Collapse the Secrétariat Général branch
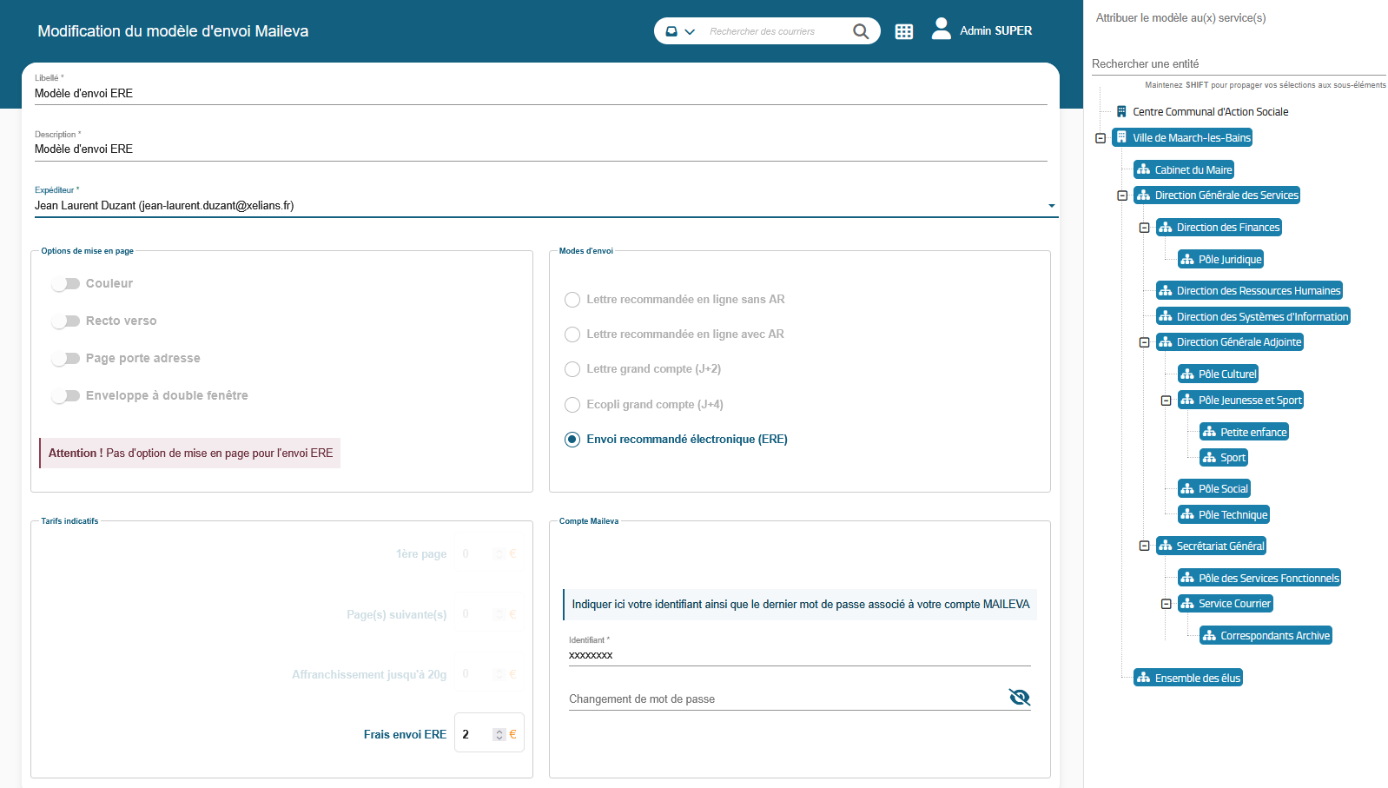The height and width of the screenshot is (788, 1388). point(1144,546)
